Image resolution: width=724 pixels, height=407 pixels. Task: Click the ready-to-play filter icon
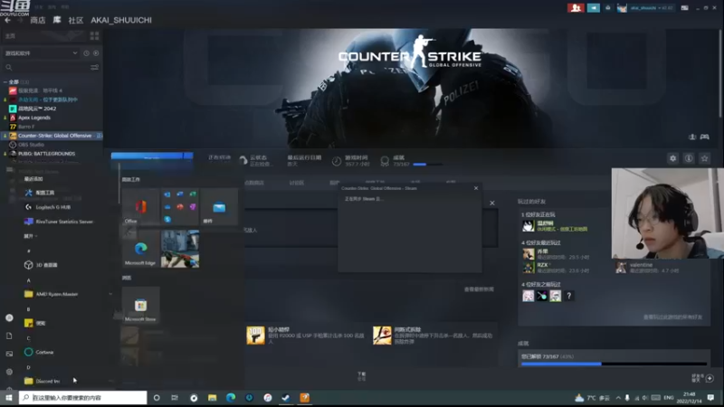(96, 53)
